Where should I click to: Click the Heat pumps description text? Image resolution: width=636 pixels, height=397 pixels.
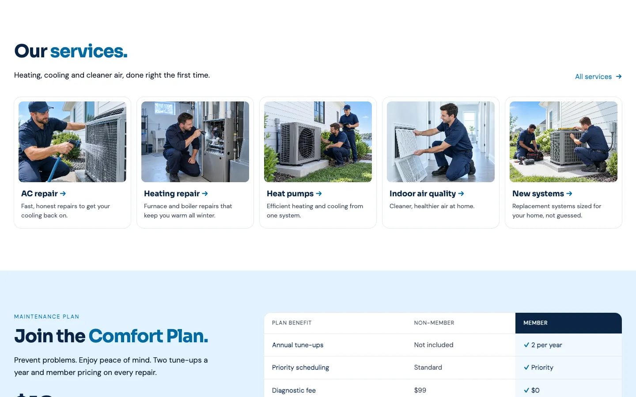(x=315, y=211)
